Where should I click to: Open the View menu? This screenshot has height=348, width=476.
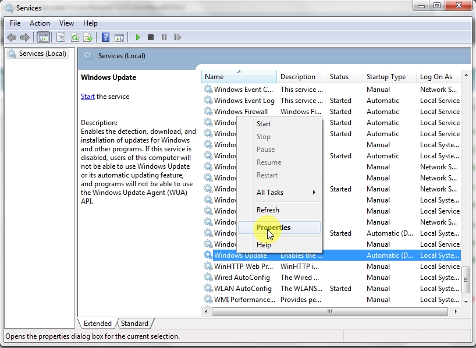pos(66,23)
